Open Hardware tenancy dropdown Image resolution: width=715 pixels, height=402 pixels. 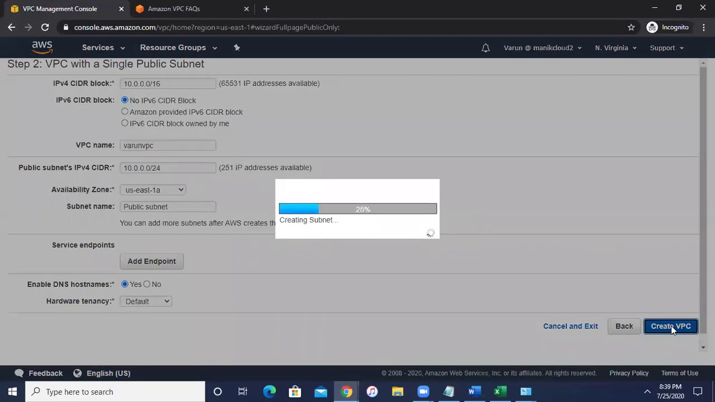point(146,301)
